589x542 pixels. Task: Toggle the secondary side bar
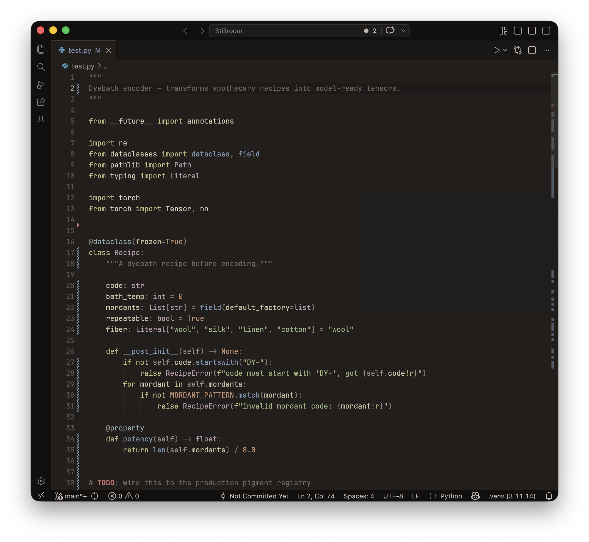tap(546, 31)
